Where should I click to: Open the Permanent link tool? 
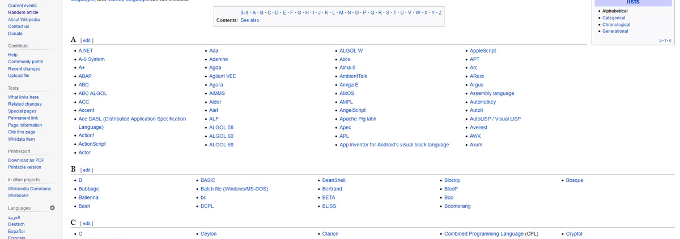tap(23, 118)
